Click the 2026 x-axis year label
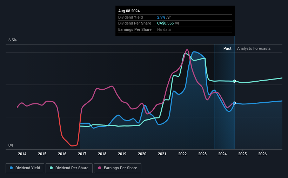Screen dimensions: 288x178 (262, 154)
